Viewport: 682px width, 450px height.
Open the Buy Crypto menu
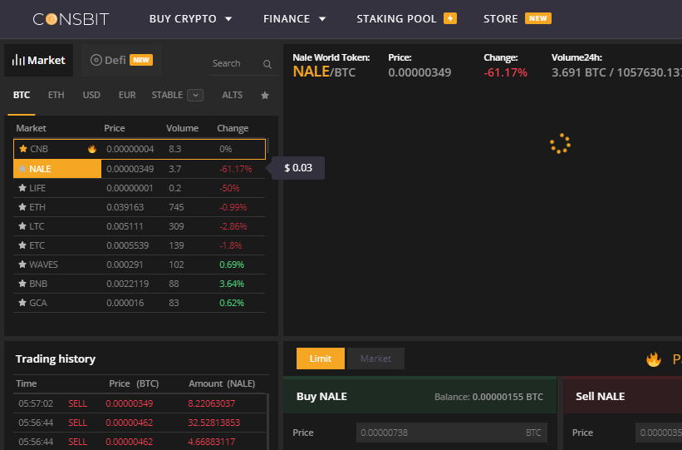point(183,19)
